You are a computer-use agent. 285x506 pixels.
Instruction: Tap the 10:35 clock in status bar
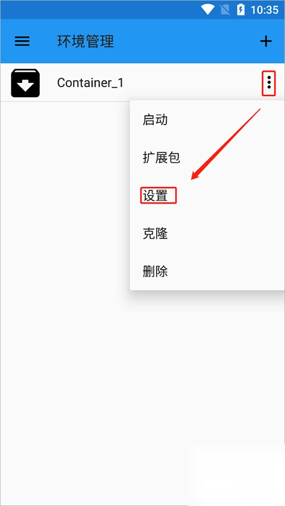coord(265,10)
